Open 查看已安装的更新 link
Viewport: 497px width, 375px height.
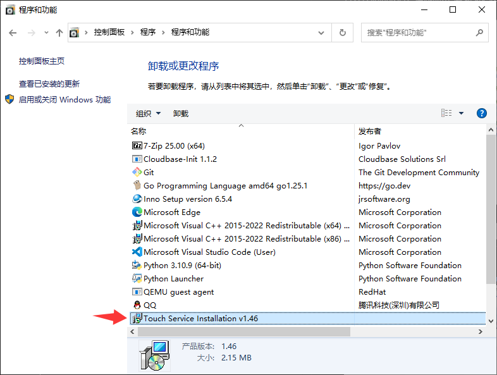click(49, 84)
